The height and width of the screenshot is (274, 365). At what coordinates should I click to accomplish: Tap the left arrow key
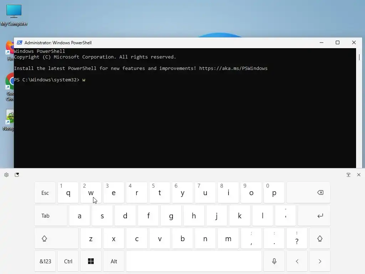(x=297, y=262)
